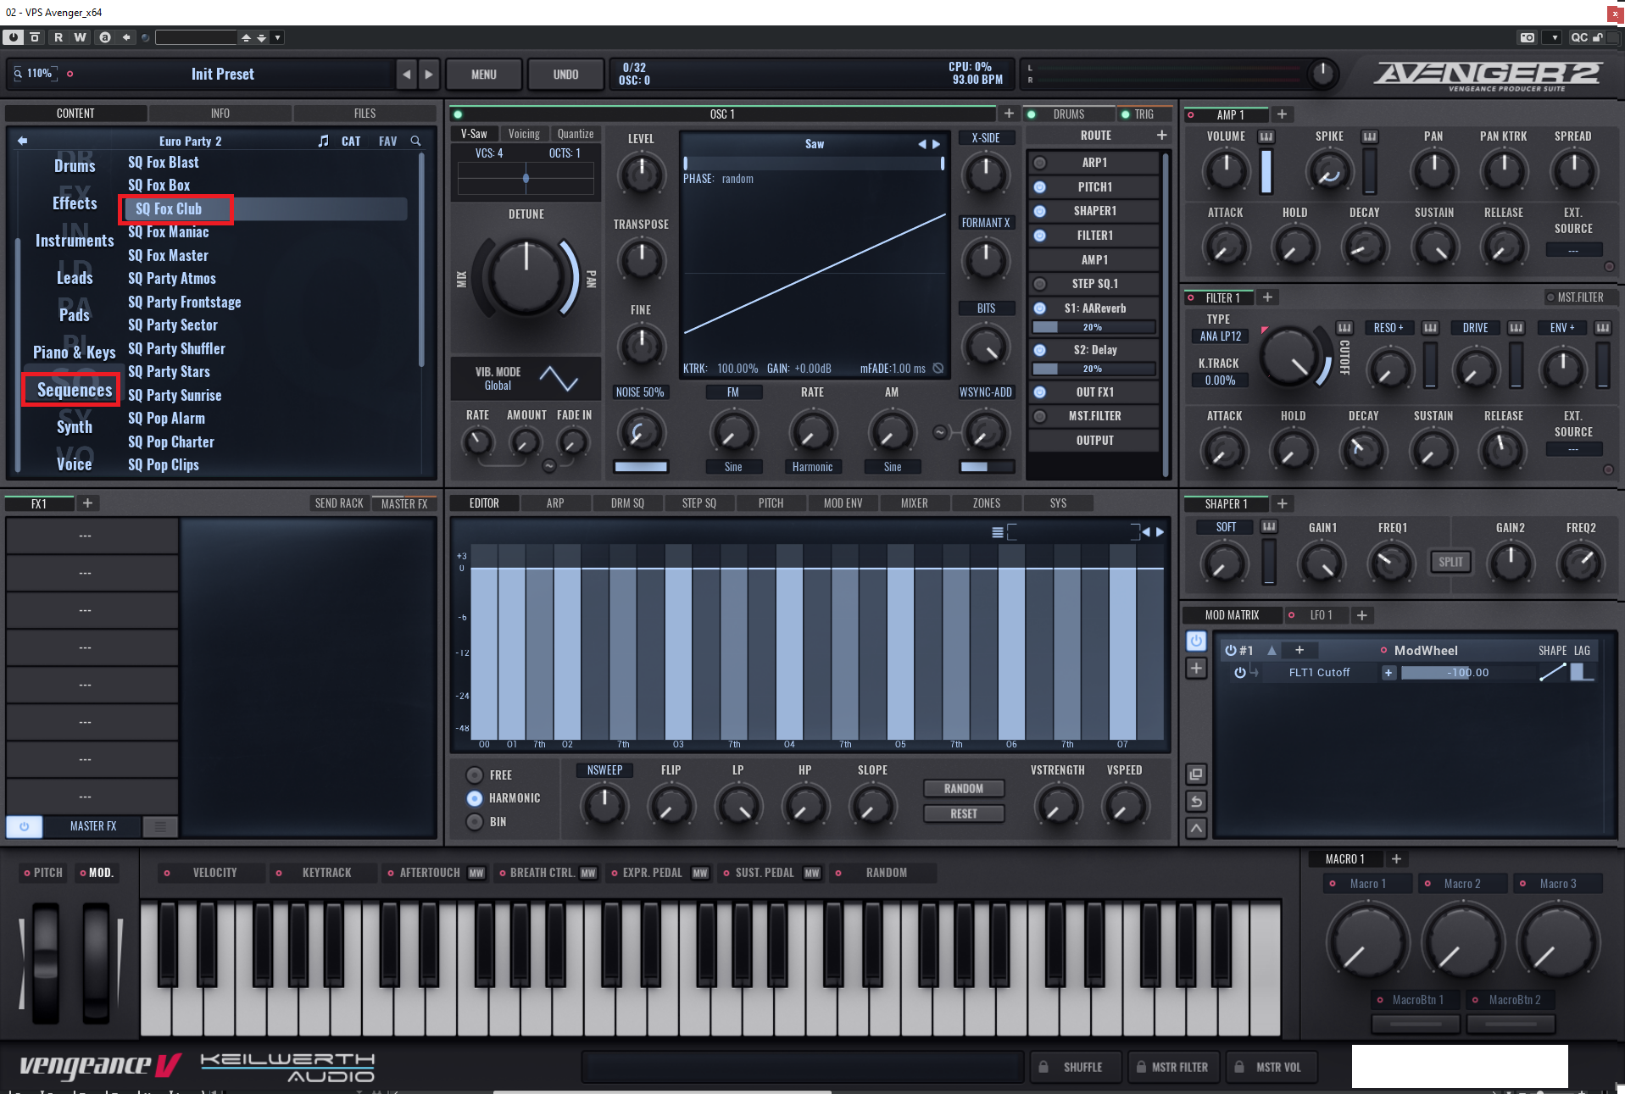Click the MENU button
1625x1094 pixels.
pos(483,75)
